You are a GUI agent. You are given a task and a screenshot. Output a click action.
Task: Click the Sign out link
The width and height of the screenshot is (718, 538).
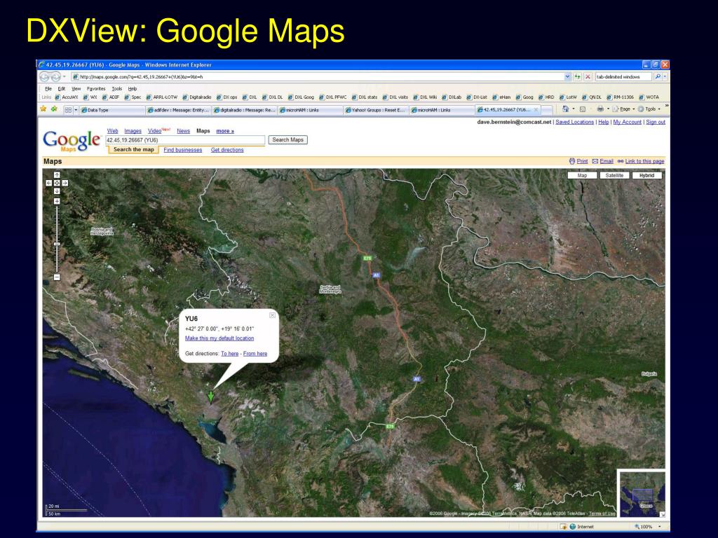pos(656,122)
